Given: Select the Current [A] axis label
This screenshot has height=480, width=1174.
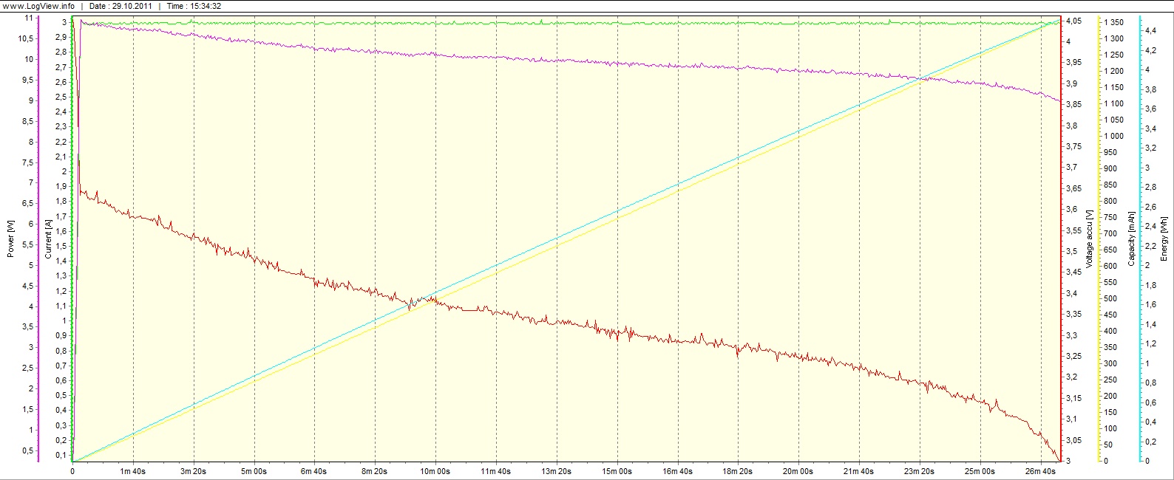Looking at the screenshot, I should [x=48, y=239].
